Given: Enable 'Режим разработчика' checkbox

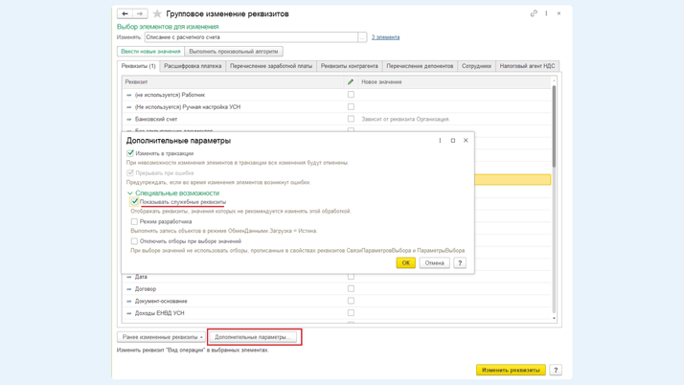Looking at the screenshot, I should point(134,221).
